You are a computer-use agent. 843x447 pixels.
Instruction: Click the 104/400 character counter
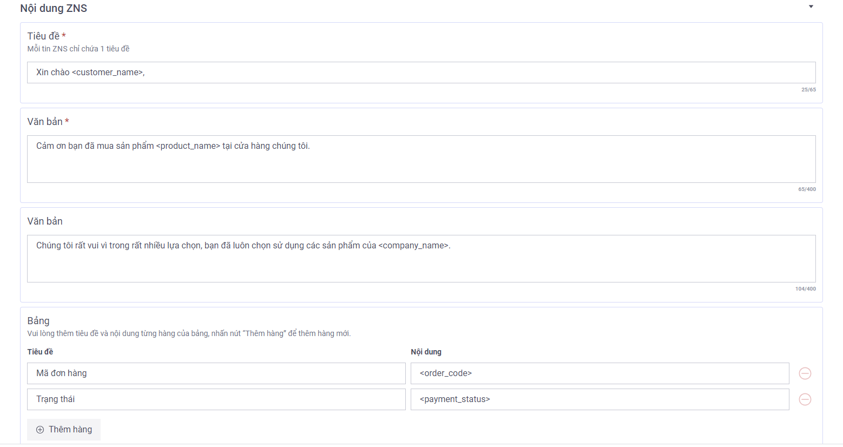point(805,289)
